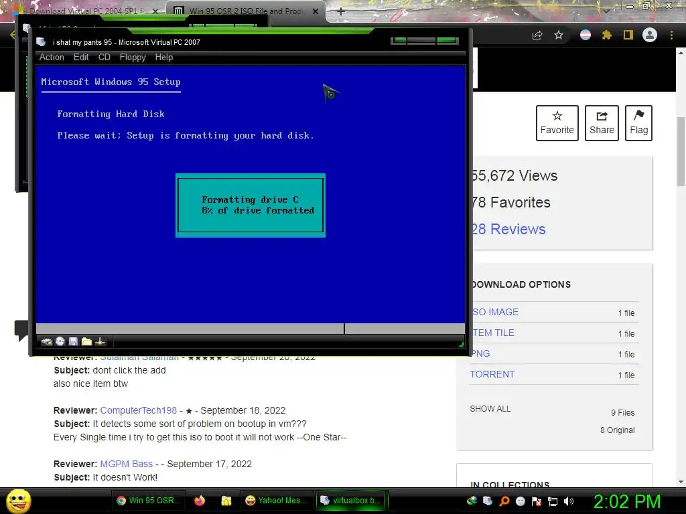686x514 pixels.
Task: Click the Flag button
Action: (x=638, y=123)
